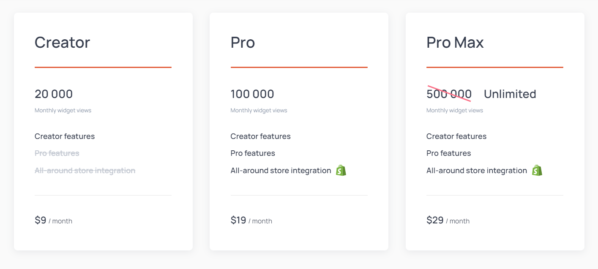Image resolution: width=598 pixels, height=269 pixels.
Task: Select the Creator plan heading
Action: pos(63,42)
